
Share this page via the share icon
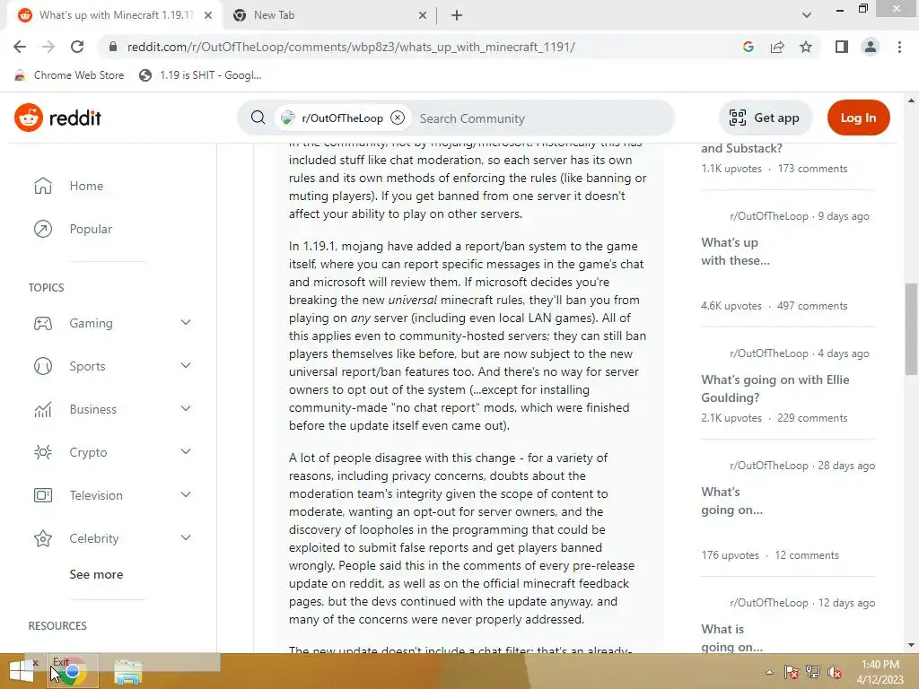pos(777,47)
